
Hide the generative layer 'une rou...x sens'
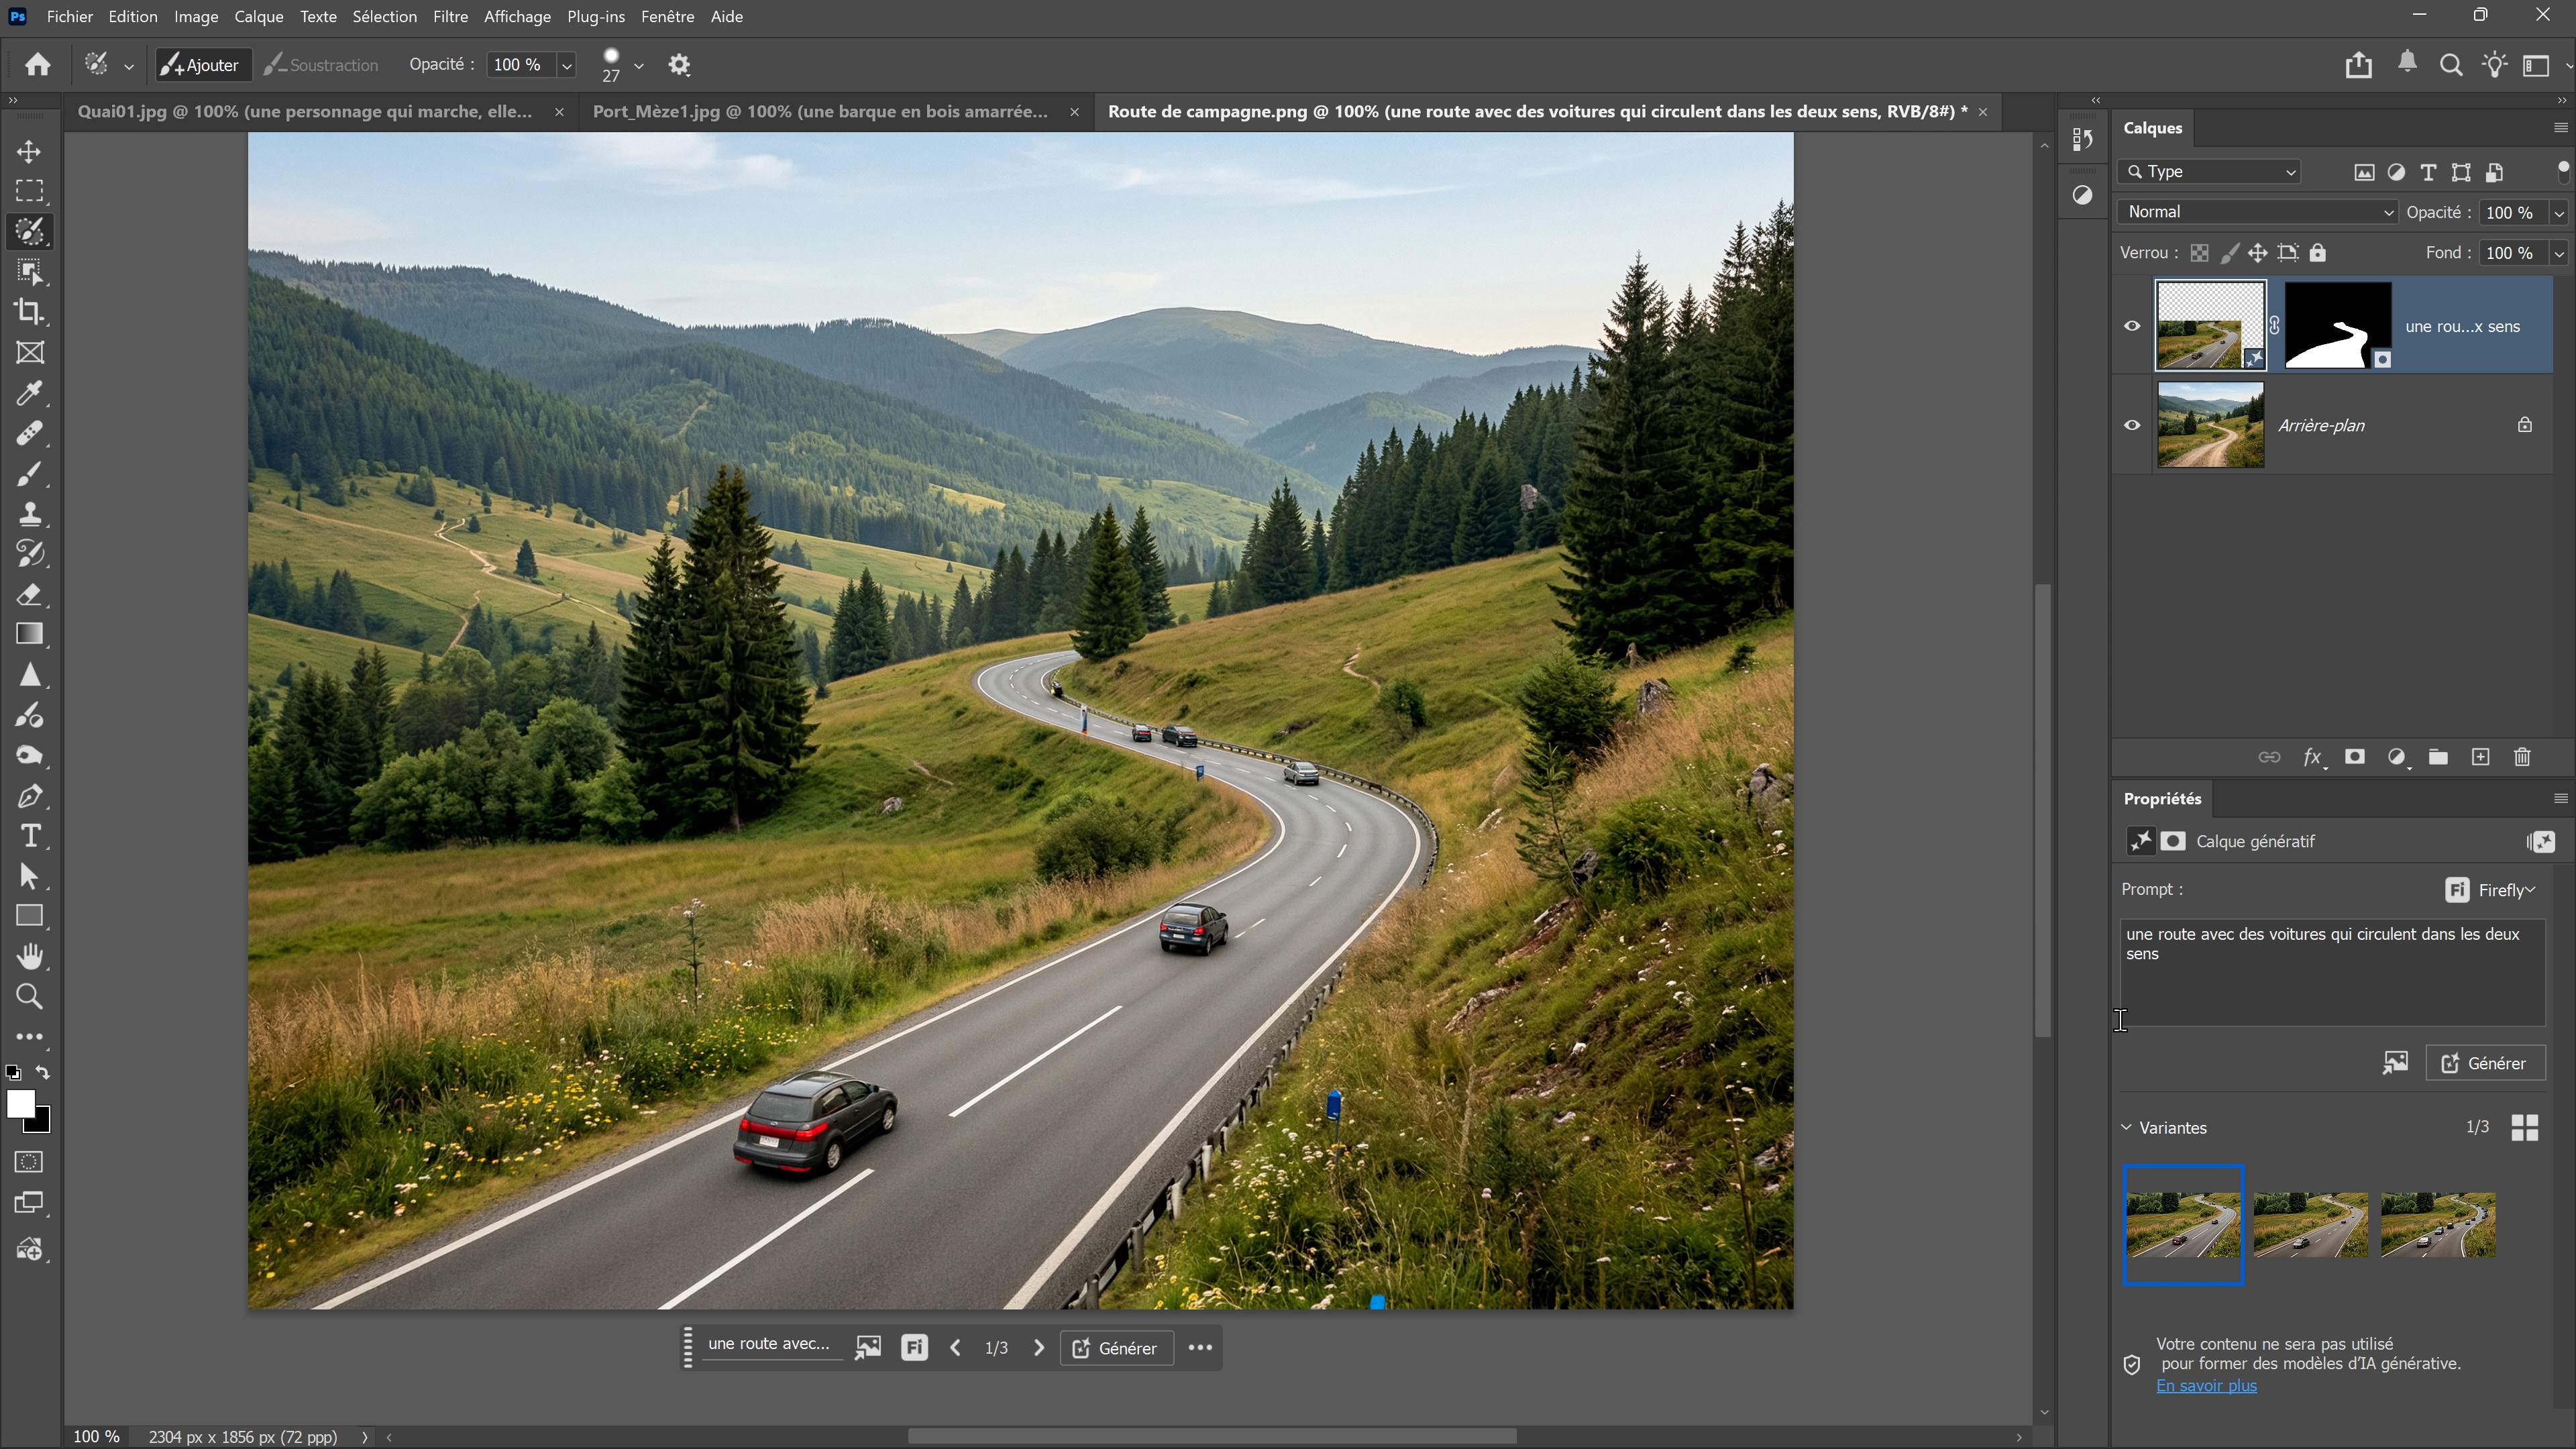click(2132, 326)
